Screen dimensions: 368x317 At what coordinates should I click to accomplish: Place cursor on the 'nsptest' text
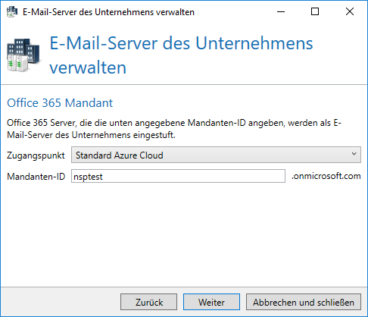[88, 177]
